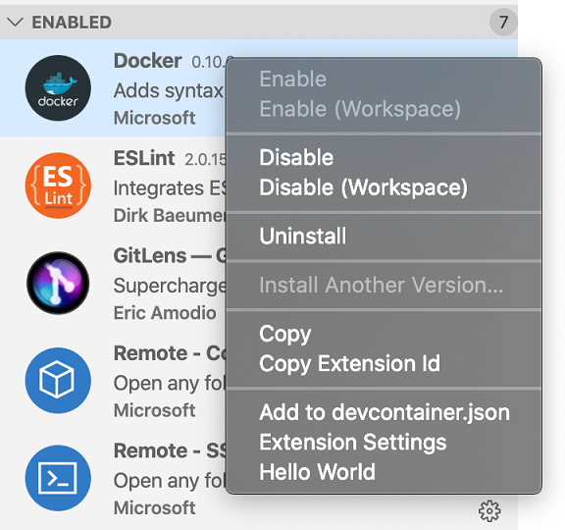
Task: Choose Disable (Workspace) in context menu
Action: (x=384, y=187)
